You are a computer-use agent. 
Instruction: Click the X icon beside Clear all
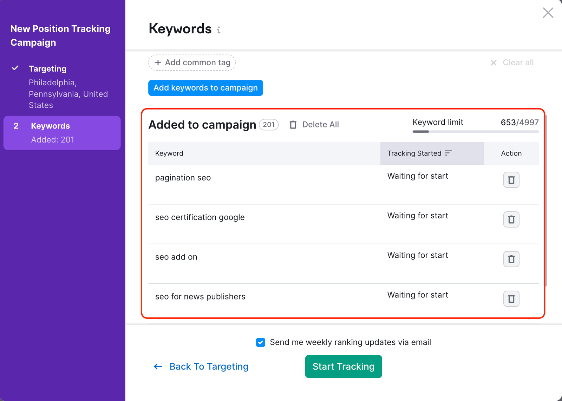tap(494, 63)
